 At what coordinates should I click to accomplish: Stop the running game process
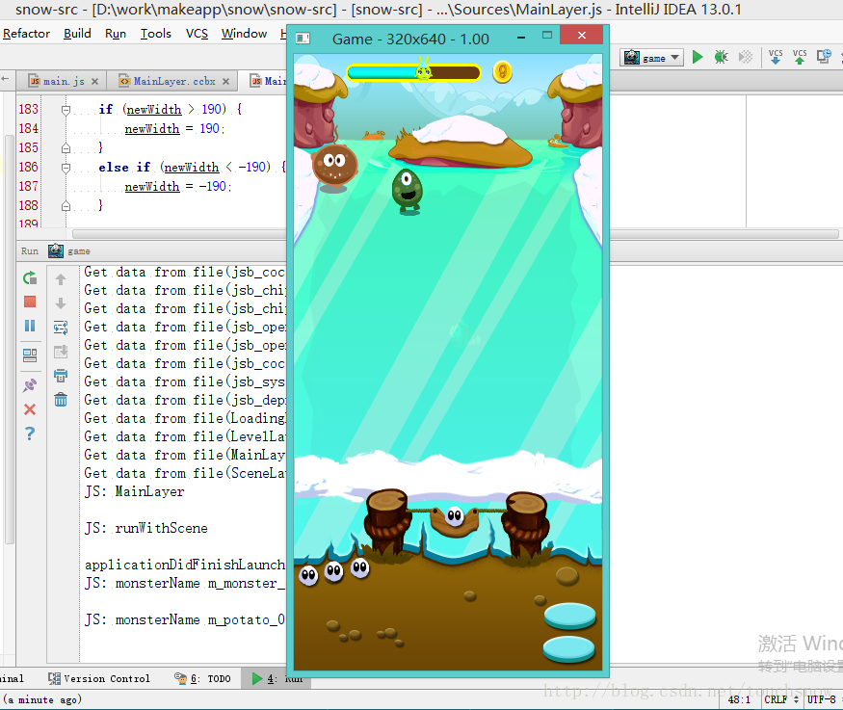point(30,302)
